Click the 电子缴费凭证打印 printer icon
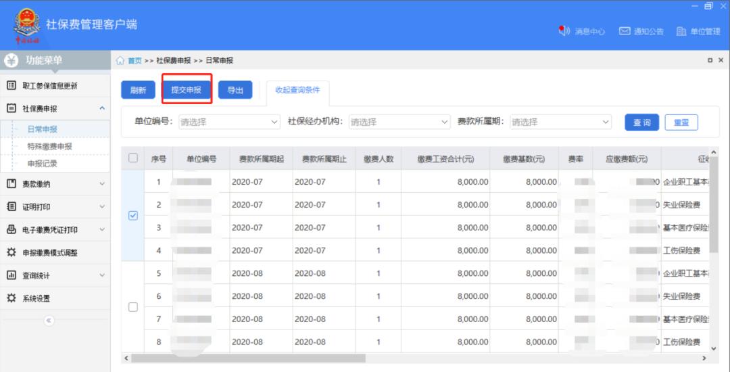Image resolution: width=730 pixels, height=372 pixels. (x=11, y=230)
